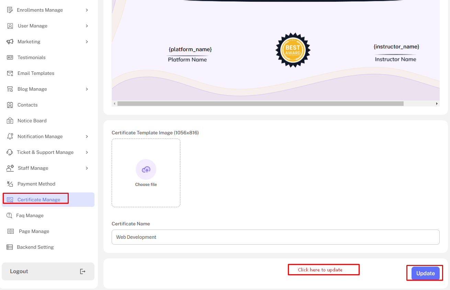
Task: Click the Notice Board icon
Action: point(10,121)
